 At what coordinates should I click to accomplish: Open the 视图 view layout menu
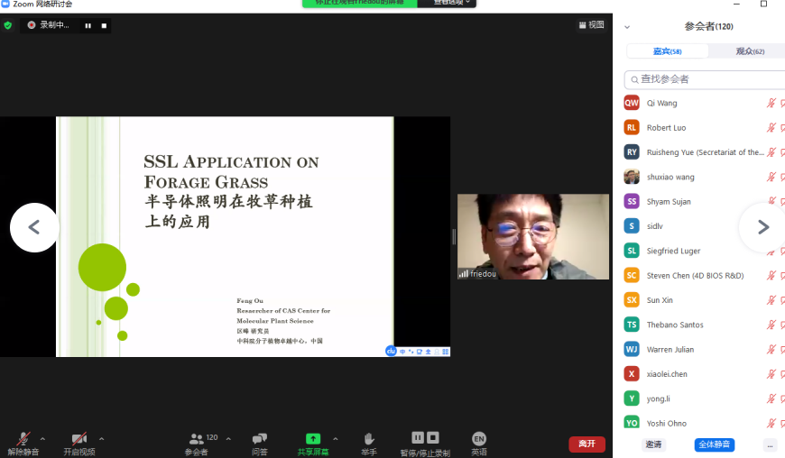591,25
